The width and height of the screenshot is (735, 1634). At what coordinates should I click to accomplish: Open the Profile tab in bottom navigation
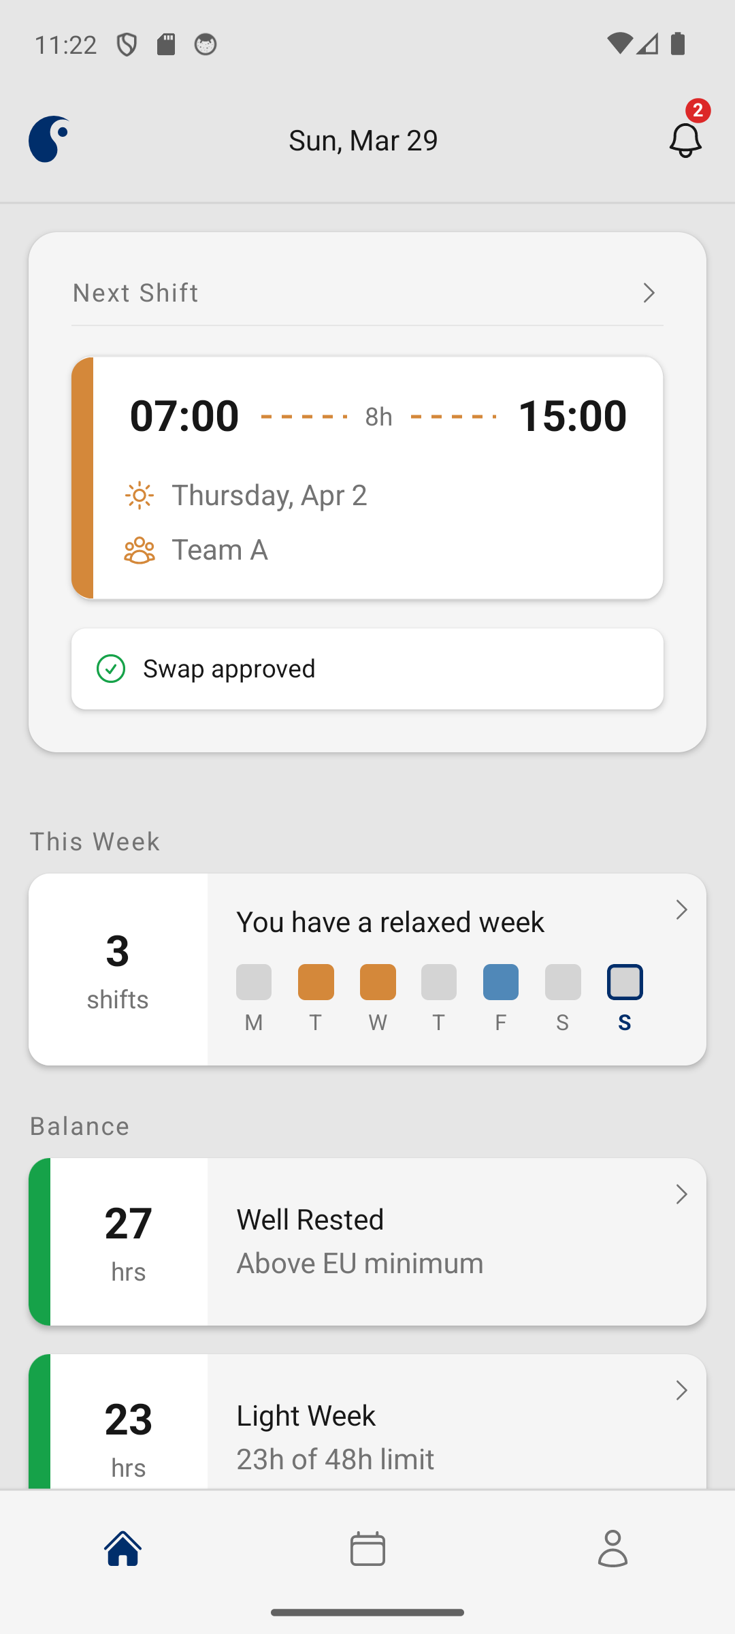(612, 1548)
